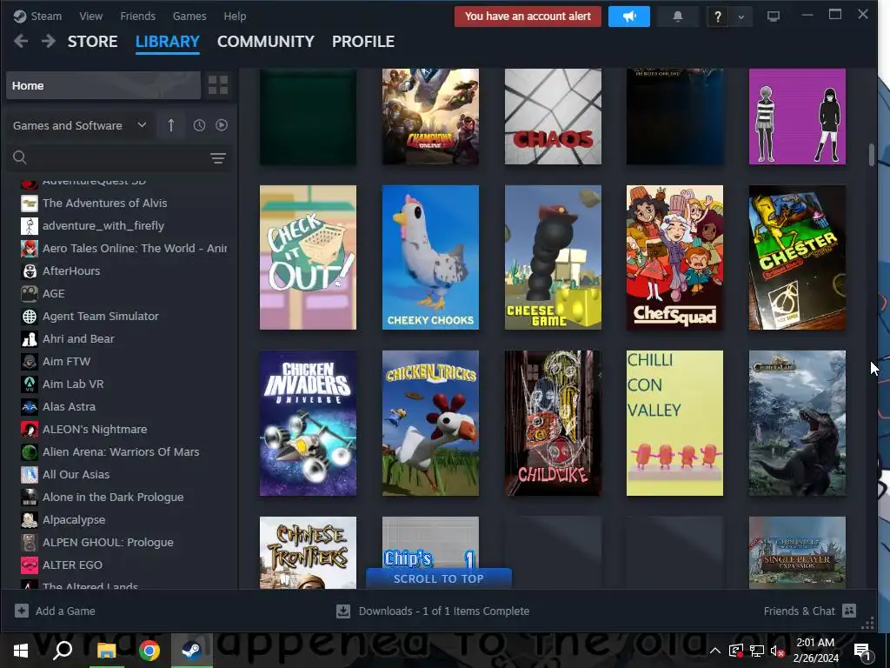
Task: Open the Check It Out! cover
Action: tap(309, 257)
